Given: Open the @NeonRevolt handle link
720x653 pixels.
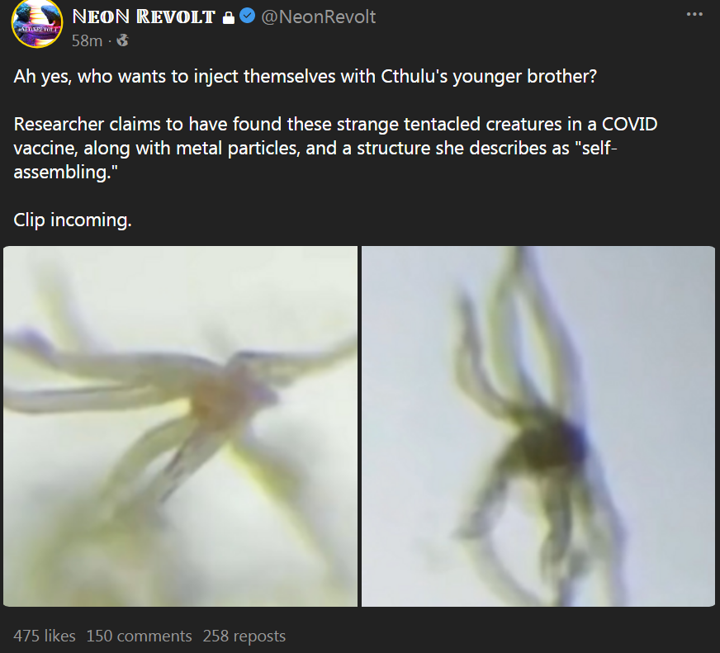Looking at the screenshot, I should [x=318, y=17].
